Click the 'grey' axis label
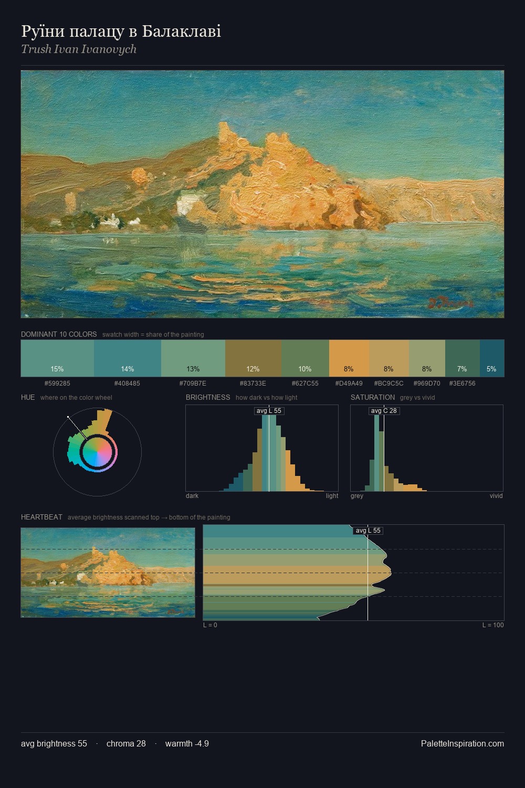Image resolution: width=525 pixels, height=788 pixels. point(357,496)
